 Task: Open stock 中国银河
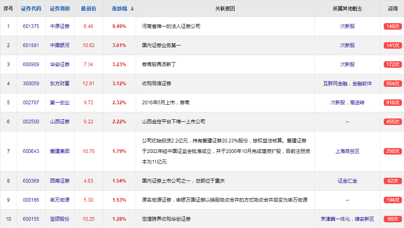click(60, 45)
